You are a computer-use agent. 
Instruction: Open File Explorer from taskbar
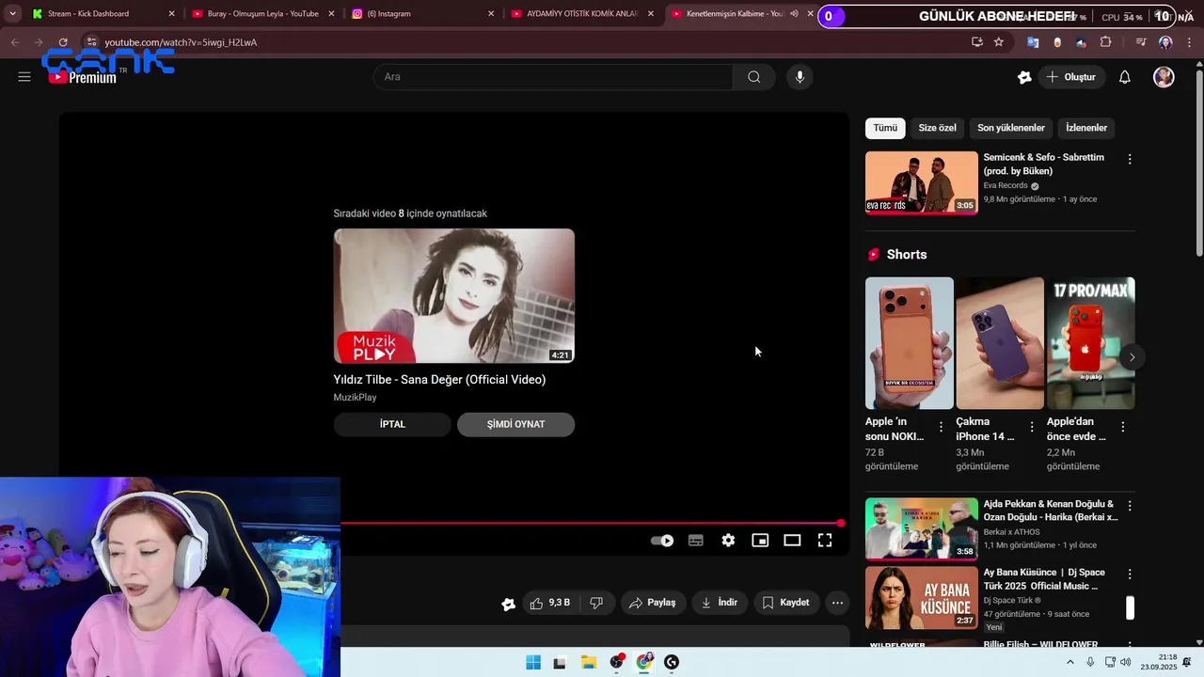tap(588, 662)
